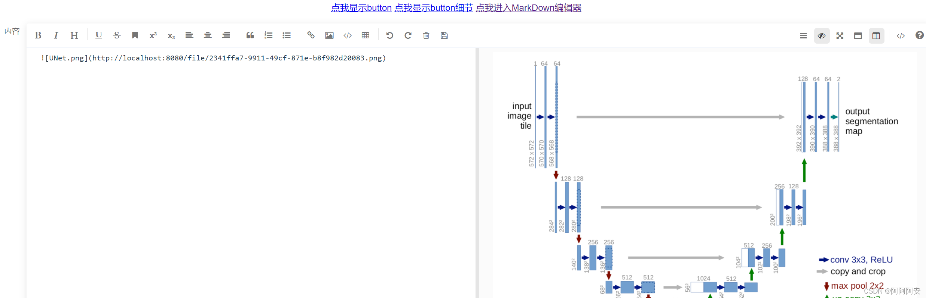View HTML source on the right toolbar
This screenshot has height=298, width=926.
click(x=901, y=36)
